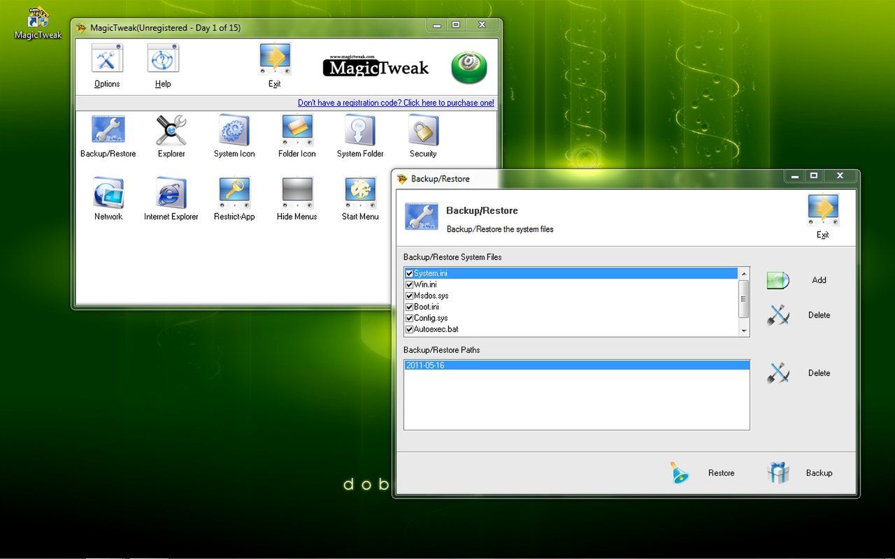This screenshot has height=559, width=895.
Task: Click the Backup/Restore header wrench icon
Action: pos(421,216)
